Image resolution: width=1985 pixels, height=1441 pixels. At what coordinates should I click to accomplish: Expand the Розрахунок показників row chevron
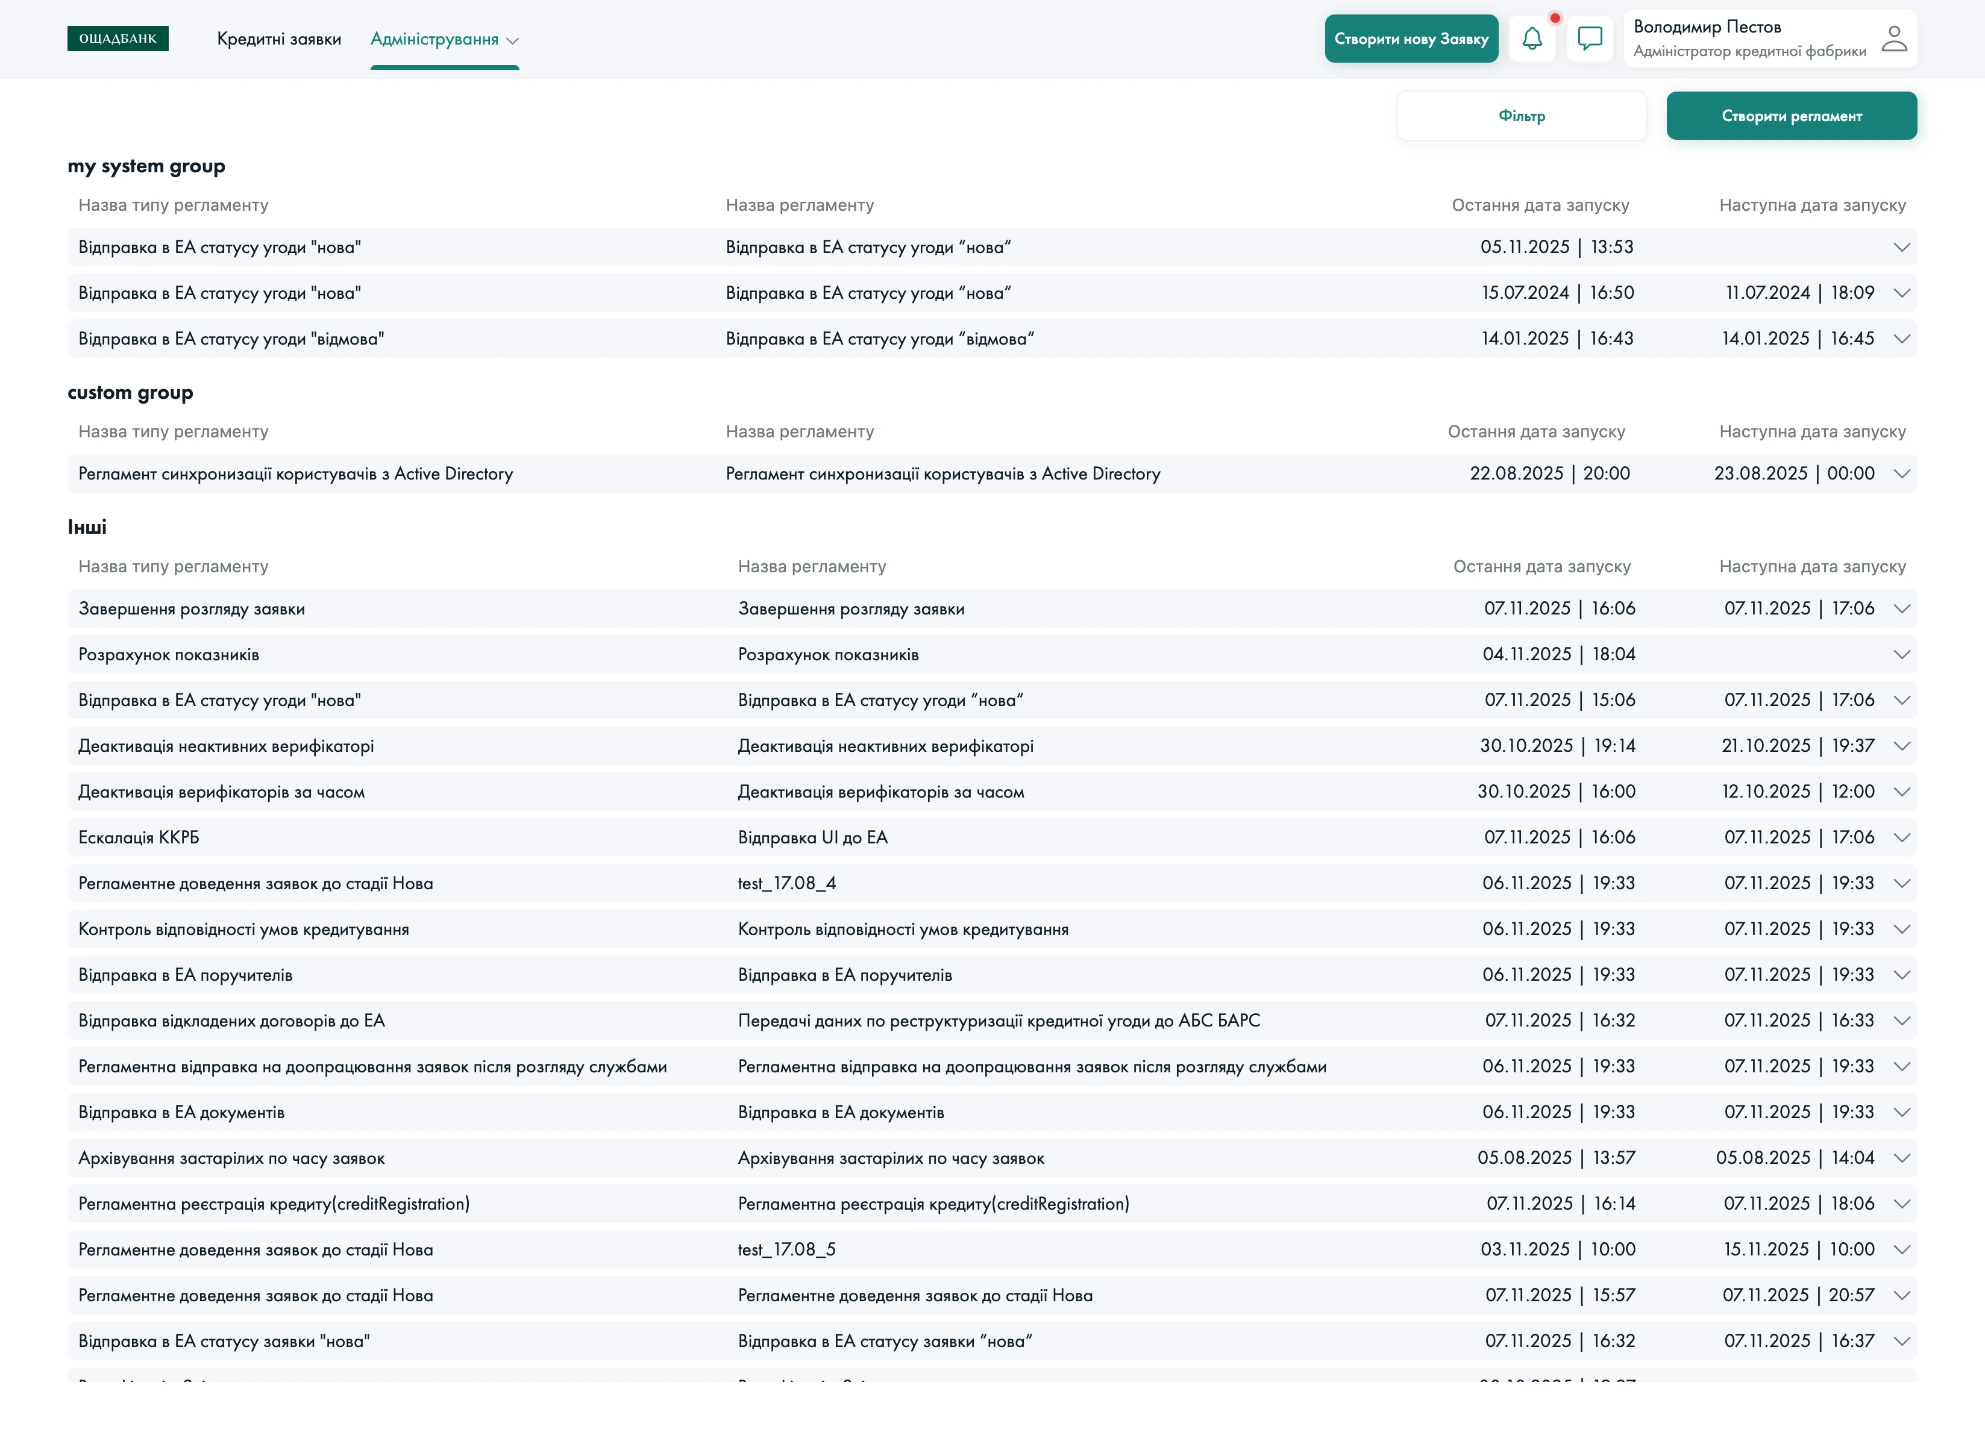(1901, 654)
